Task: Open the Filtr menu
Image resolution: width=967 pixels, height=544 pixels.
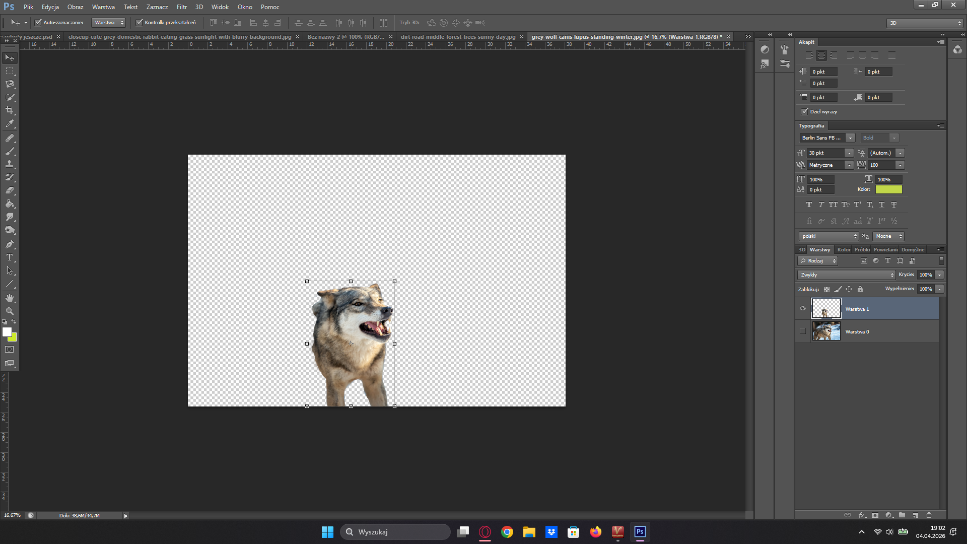Action: click(x=182, y=7)
